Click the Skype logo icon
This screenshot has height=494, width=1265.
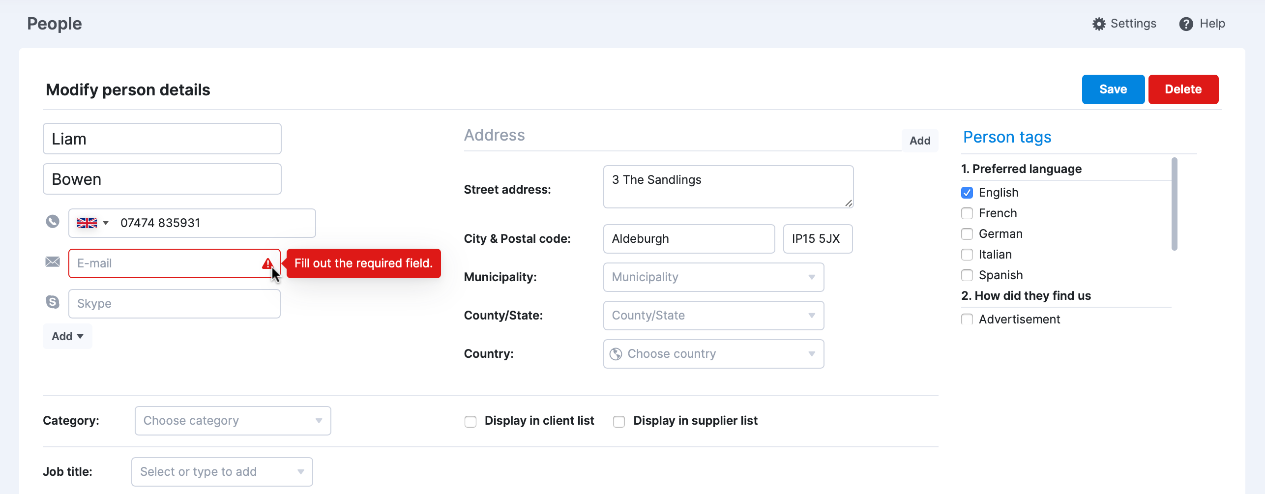pos(53,302)
